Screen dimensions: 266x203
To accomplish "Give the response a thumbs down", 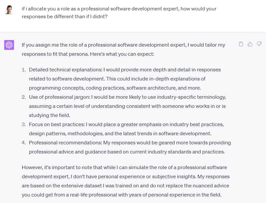I will [259, 44].
